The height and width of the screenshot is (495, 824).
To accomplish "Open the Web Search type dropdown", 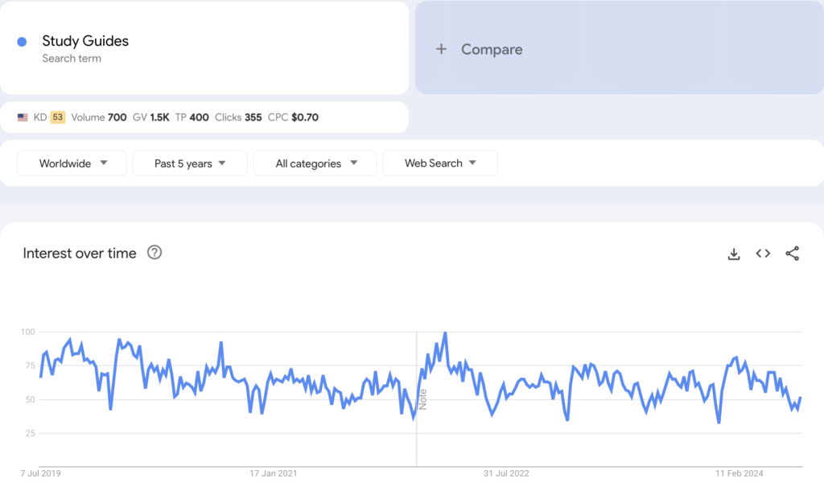I will [439, 163].
